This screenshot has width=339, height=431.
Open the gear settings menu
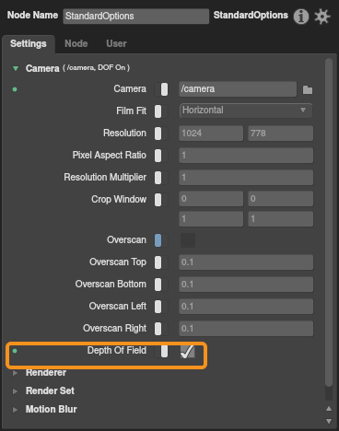(322, 17)
